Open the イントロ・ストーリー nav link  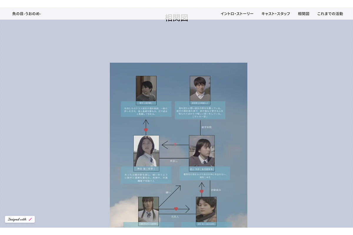237,14
